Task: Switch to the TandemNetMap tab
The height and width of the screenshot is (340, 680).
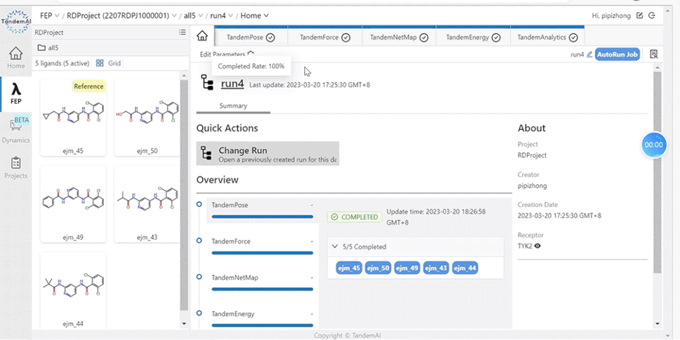Action: click(399, 38)
